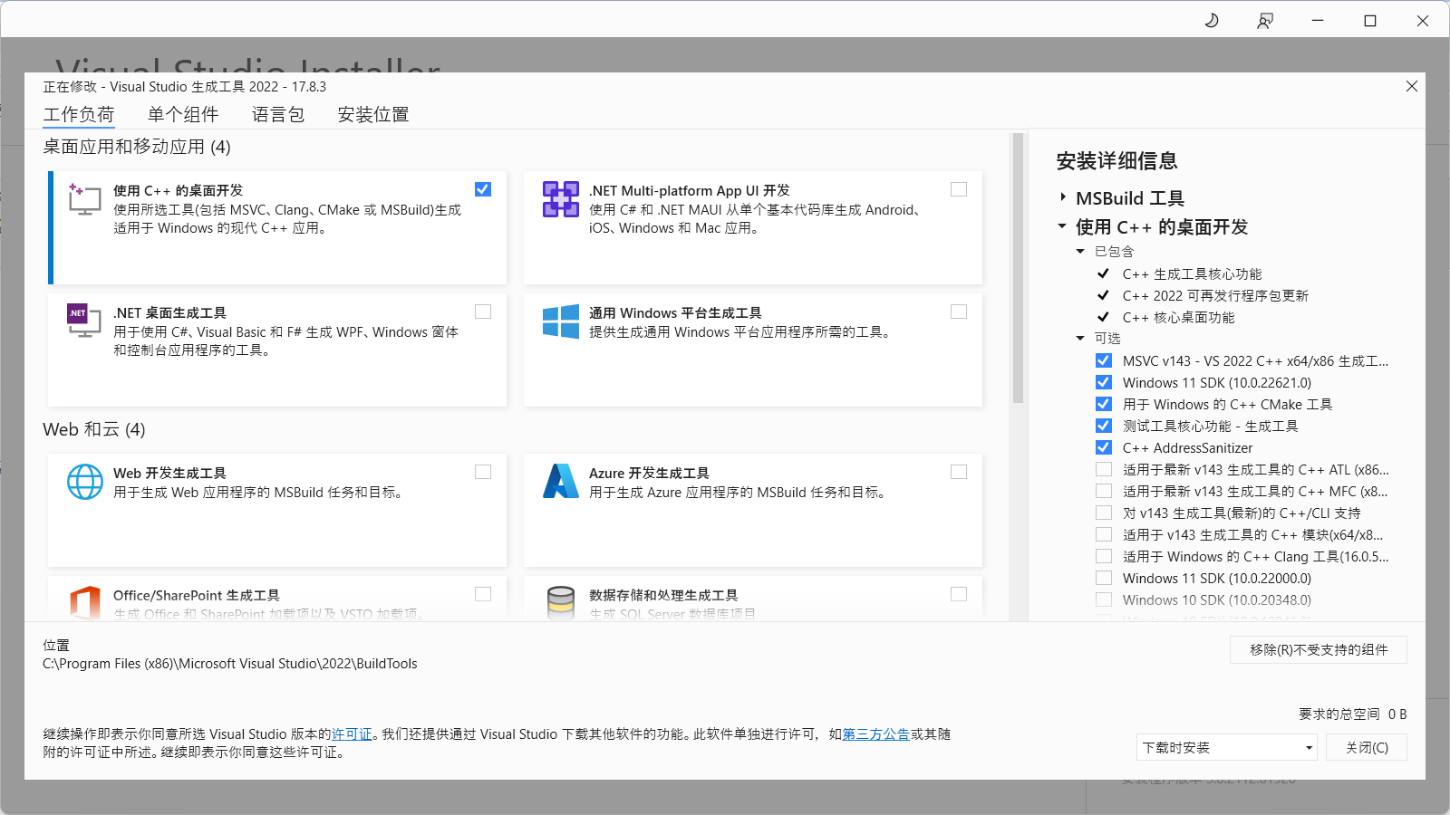Uncheck 用于 Windows 的 C++ CMake 工具
1450x815 pixels.
click(1104, 404)
